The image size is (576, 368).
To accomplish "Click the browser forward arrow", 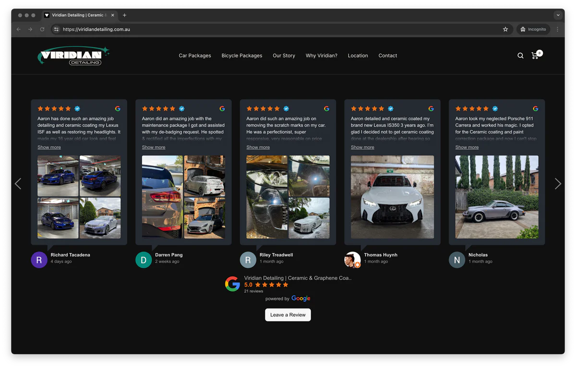I will (x=30, y=29).
